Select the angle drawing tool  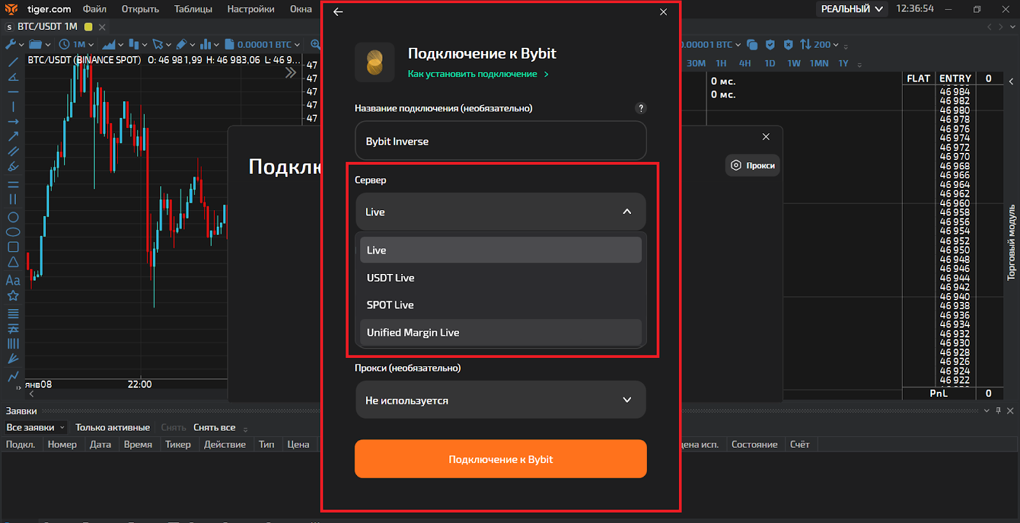13,77
